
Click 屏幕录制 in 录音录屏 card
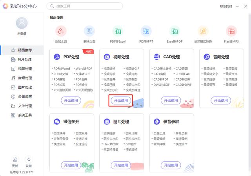181,133
